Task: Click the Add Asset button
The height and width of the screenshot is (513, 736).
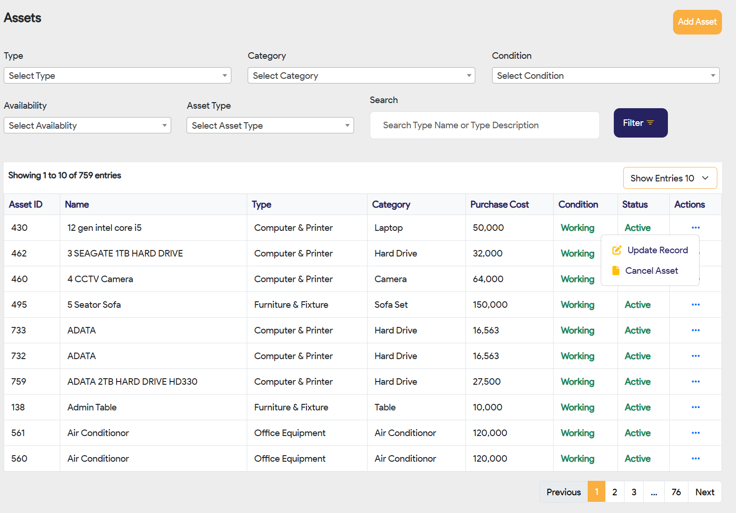Action: click(x=697, y=22)
